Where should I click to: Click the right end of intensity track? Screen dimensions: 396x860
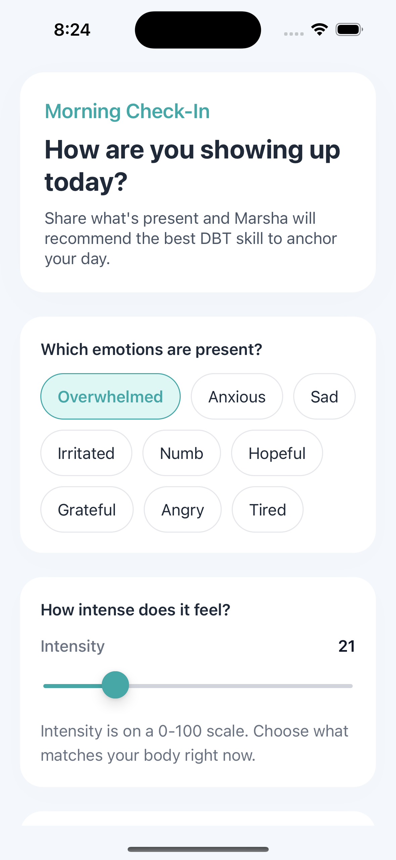point(349,686)
